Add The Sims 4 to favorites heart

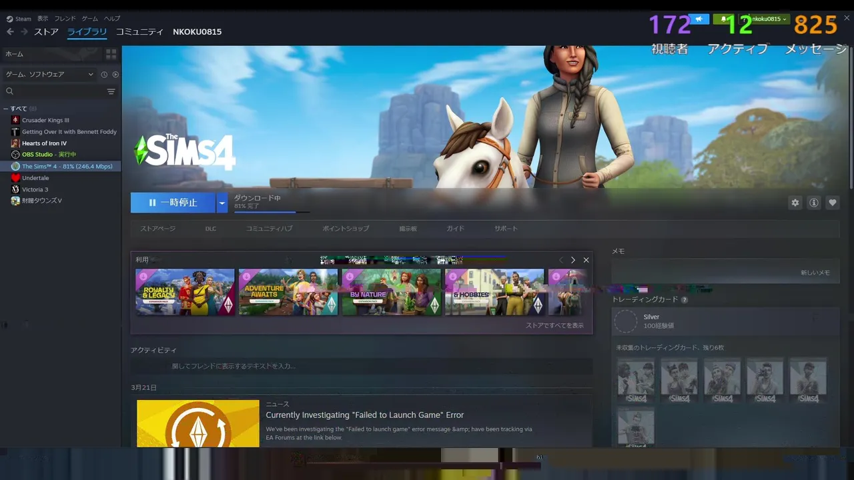pyautogui.click(x=832, y=203)
